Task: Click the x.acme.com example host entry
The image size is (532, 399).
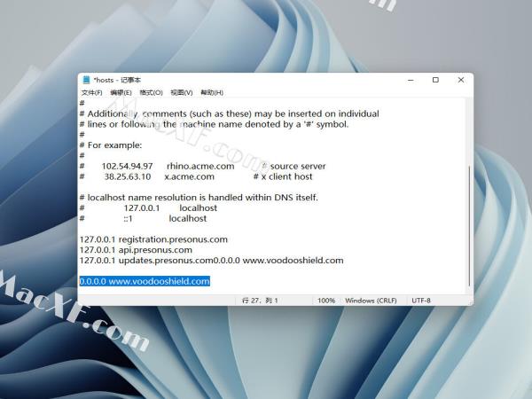Action: pyautogui.click(x=190, y=176)
